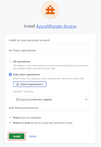
Task: Open the AzureMigrate-Access app link
Action: (x=56, y=26)
